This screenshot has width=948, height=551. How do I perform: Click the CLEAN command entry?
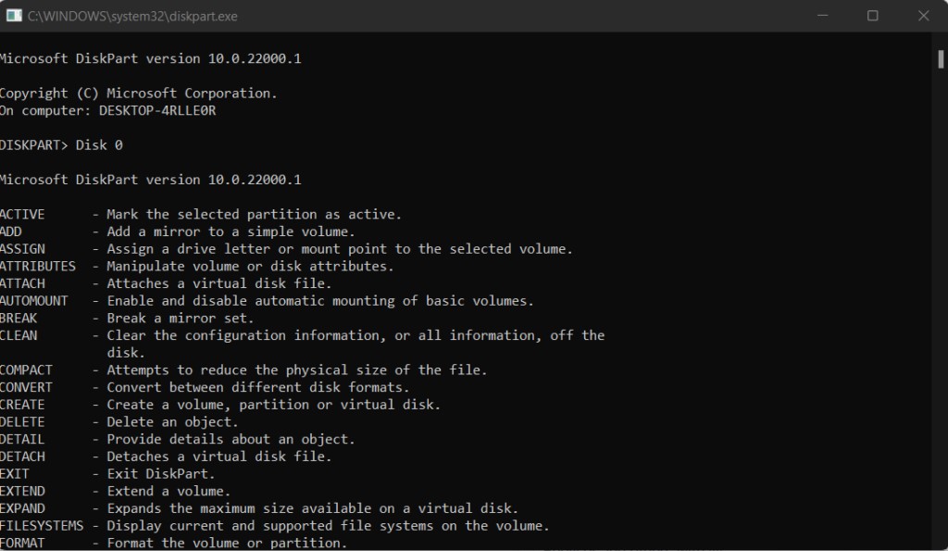click(19, 335)
